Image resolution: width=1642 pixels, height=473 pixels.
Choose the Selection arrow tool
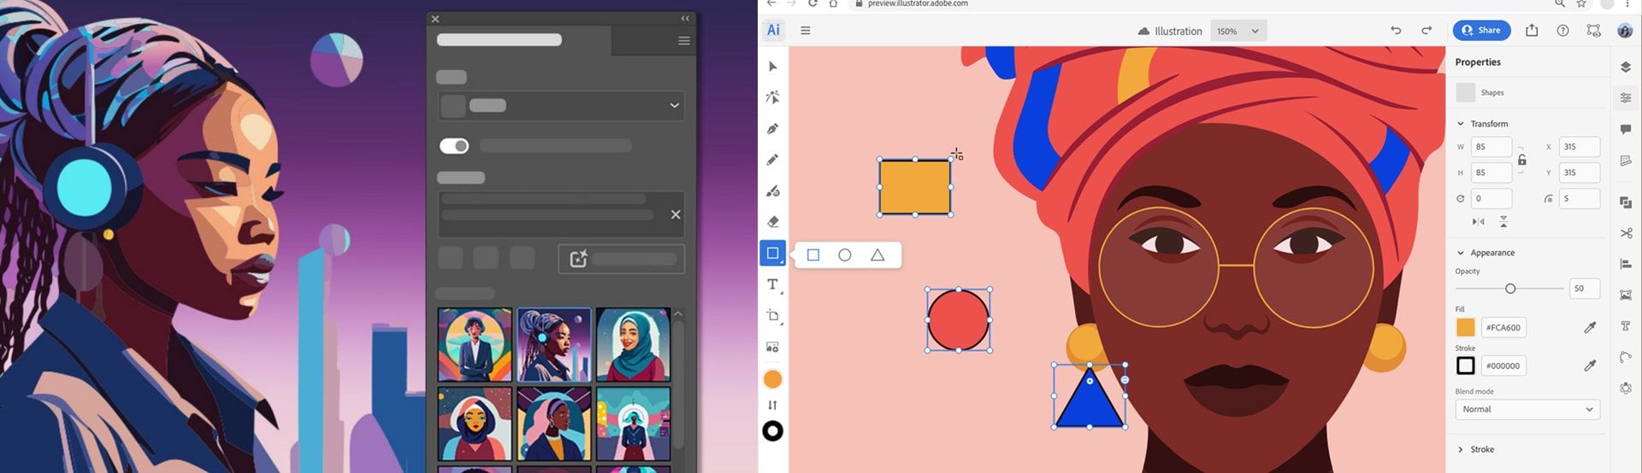pos(772,67)
